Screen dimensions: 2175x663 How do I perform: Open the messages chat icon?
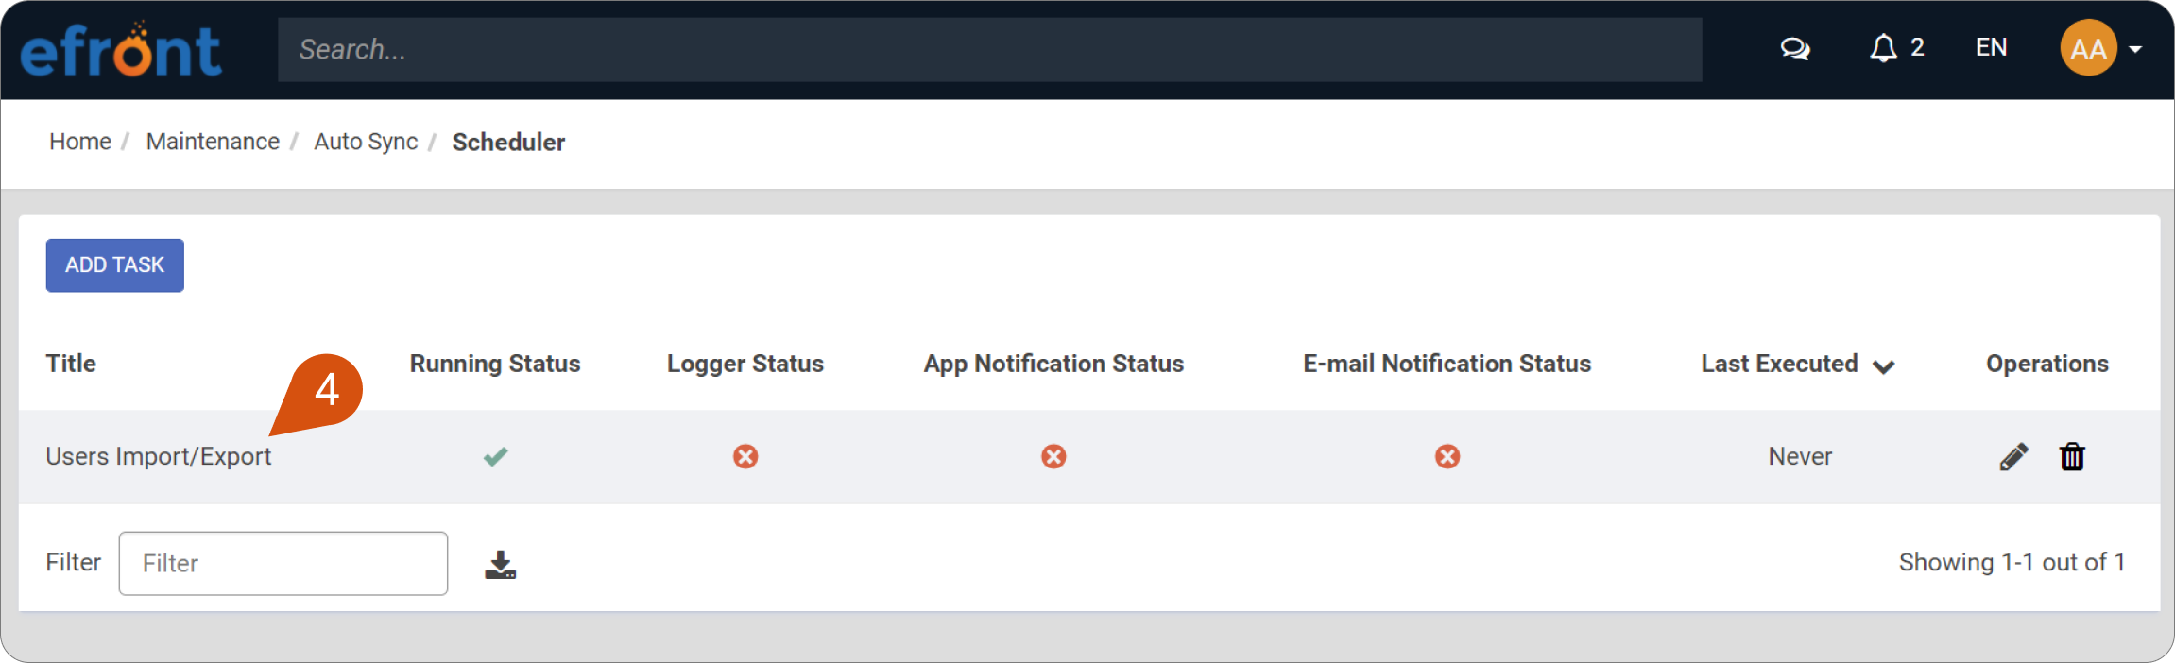coord(1795,48)
